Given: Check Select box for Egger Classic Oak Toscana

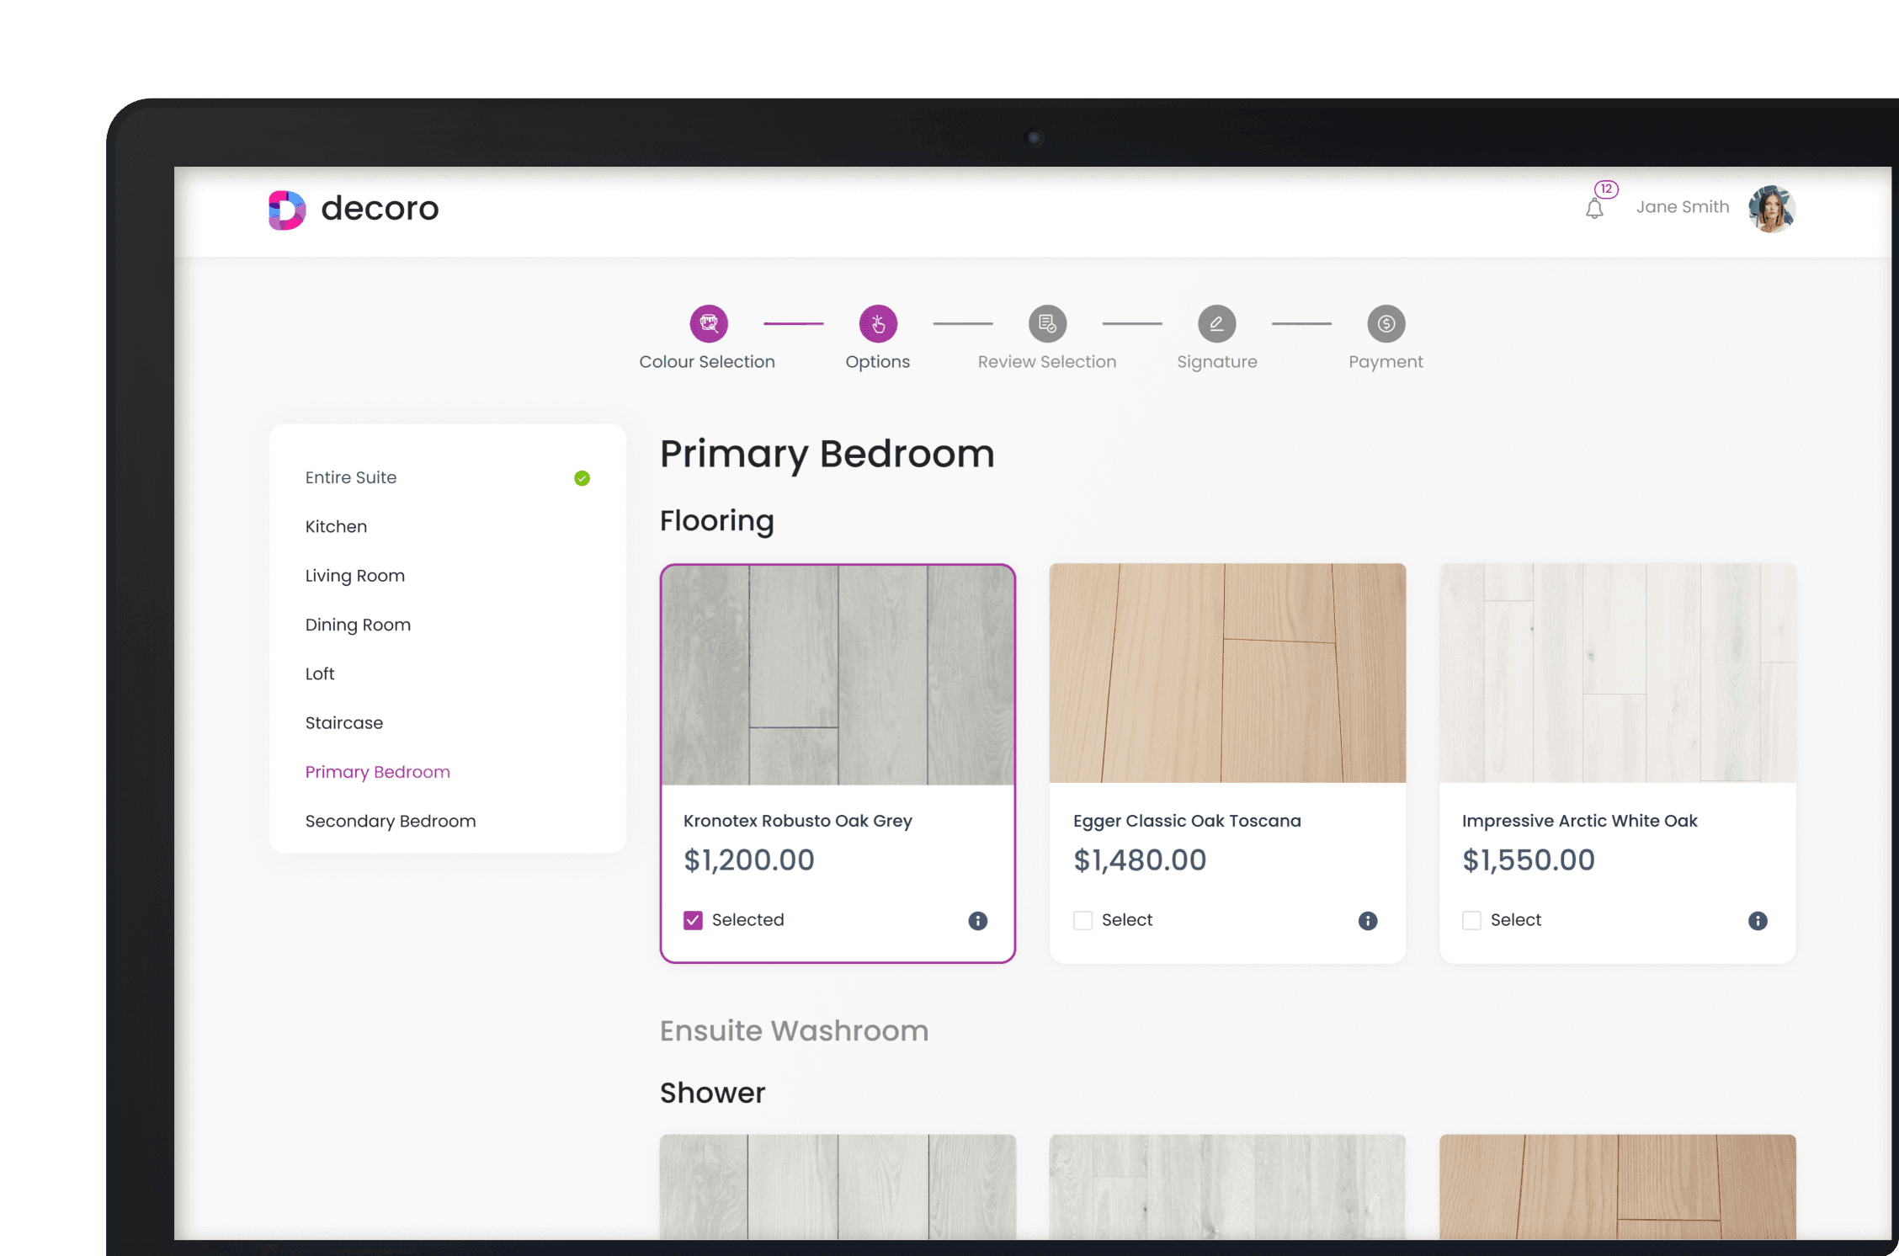Looking at the screenshot, I should coord(1082,920).
